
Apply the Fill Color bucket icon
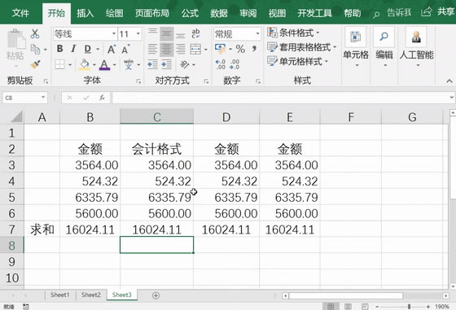85,64
